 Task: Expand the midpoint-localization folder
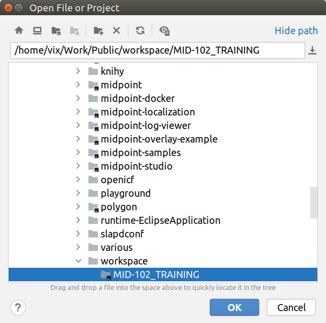click(78, 112)
